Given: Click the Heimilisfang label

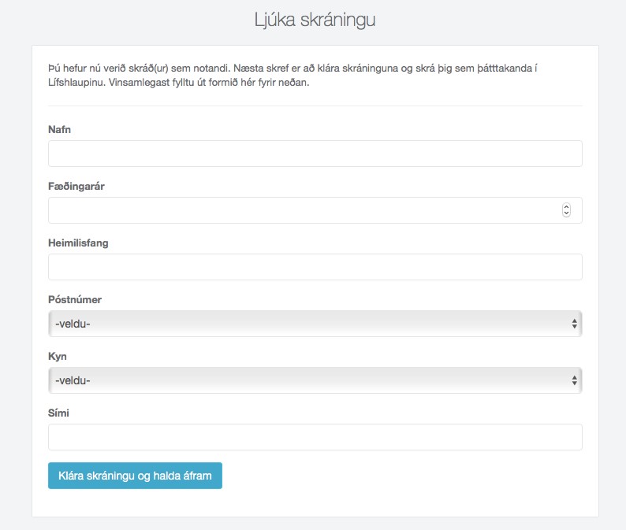Looking at the screenshot, I should coord(78,243).
